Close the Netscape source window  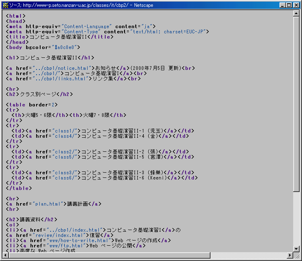tap(296, 5)
